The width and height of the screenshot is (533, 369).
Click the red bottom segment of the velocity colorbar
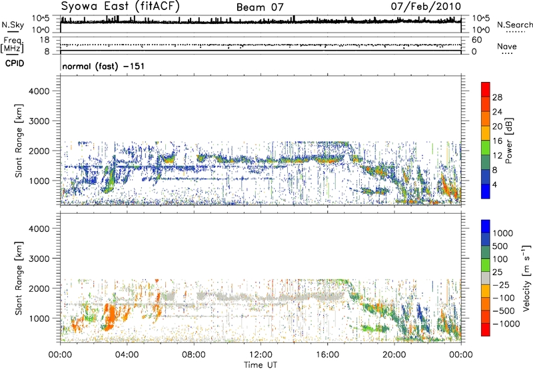pos(486,330)
